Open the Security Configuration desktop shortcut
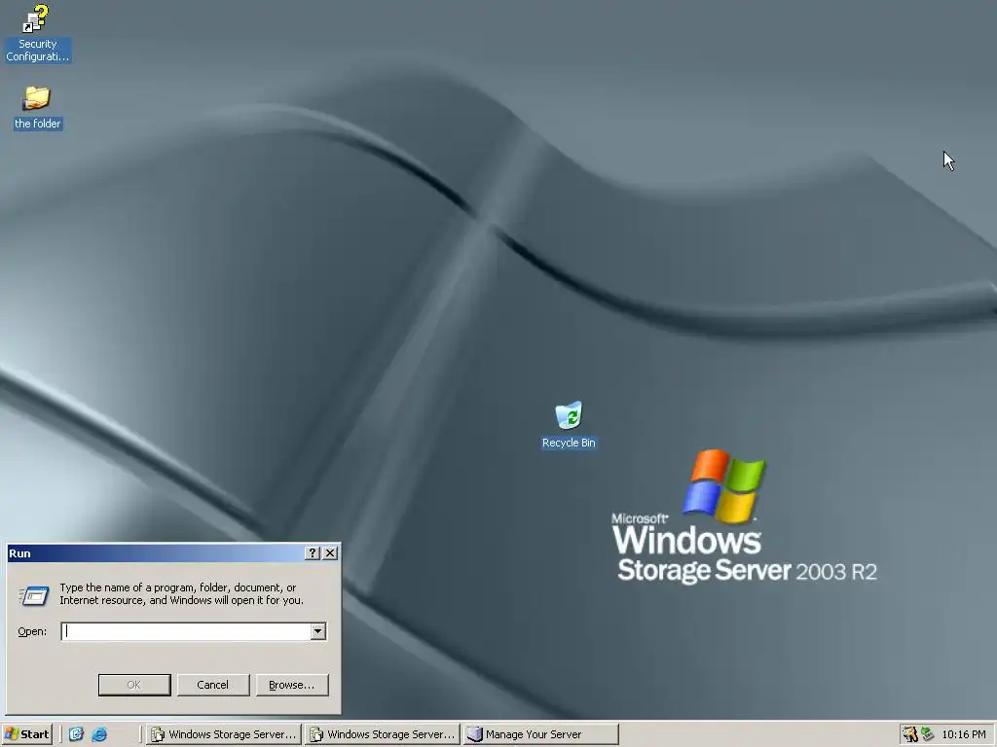997x747 pixels. click(x=37, y=33)
